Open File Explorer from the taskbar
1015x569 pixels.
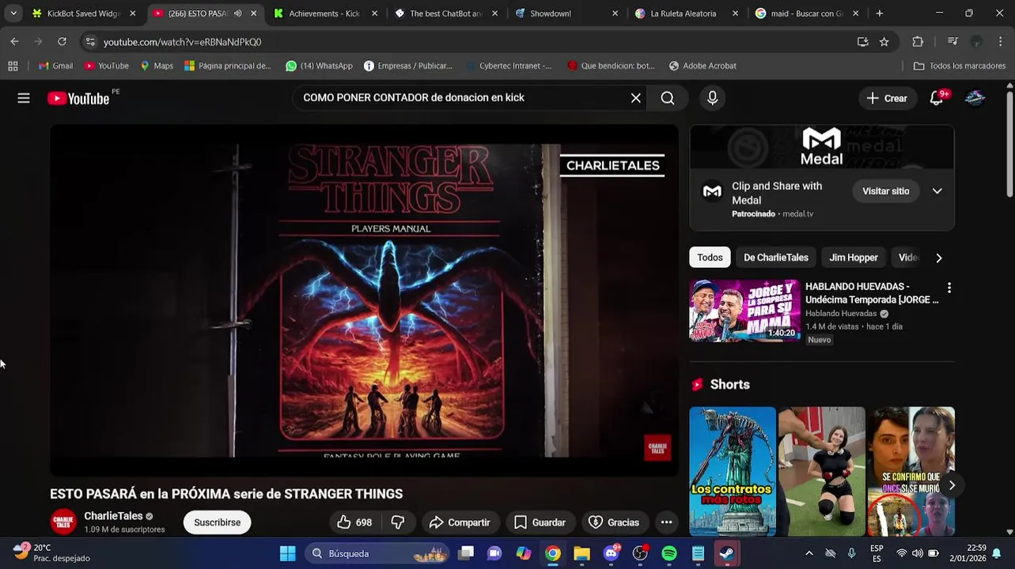click(582, 553)
